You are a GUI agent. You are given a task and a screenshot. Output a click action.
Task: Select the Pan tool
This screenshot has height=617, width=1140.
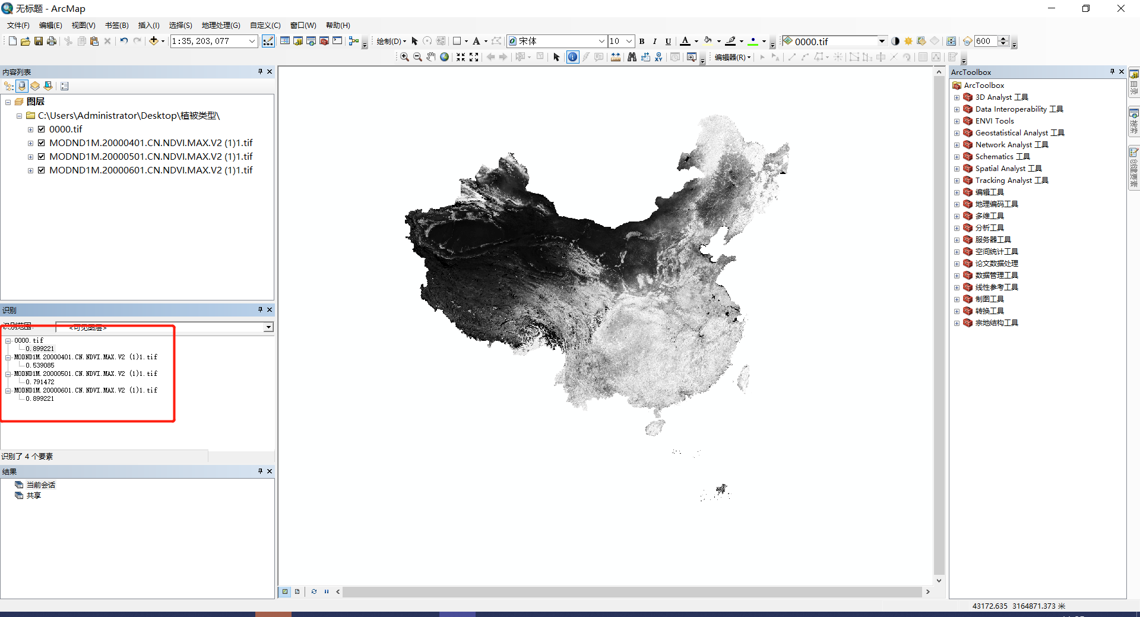click(431, 57)
